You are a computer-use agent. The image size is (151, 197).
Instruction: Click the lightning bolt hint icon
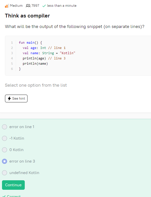tap(9, 98)
